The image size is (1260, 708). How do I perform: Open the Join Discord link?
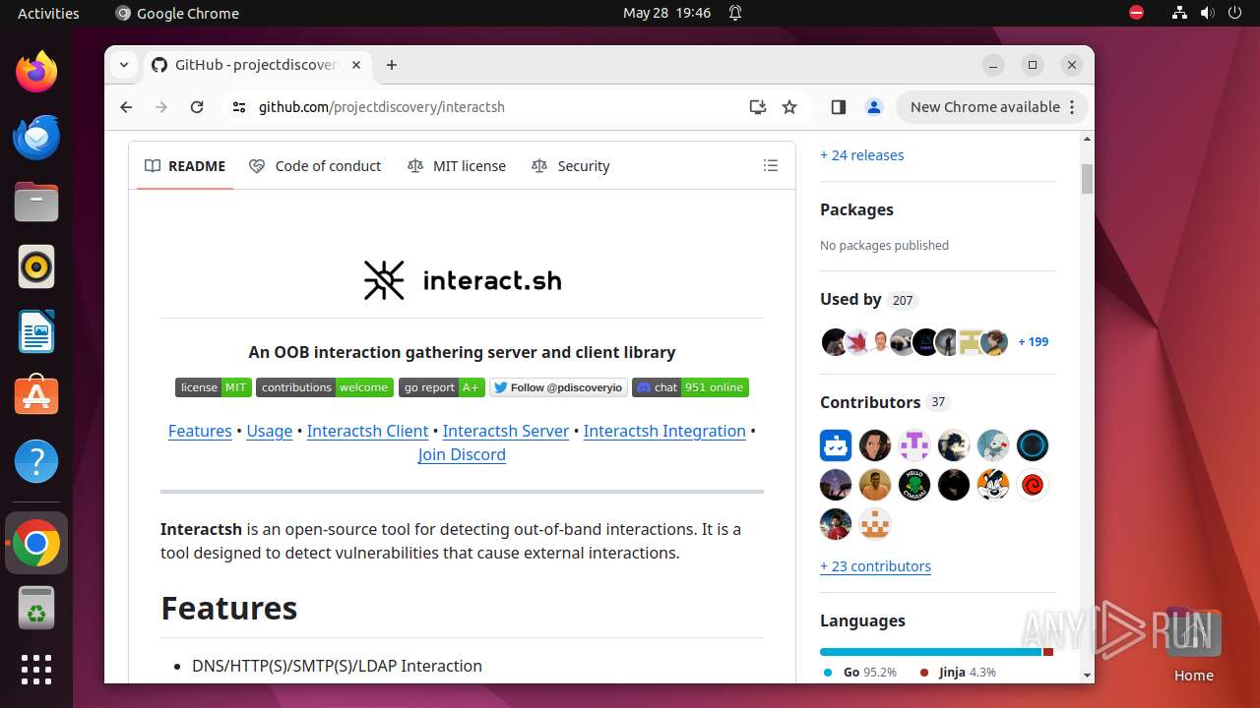tap(462, 454)
